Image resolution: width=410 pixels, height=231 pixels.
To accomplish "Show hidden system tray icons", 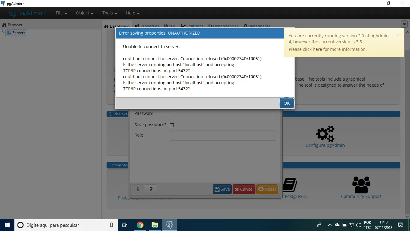I will [x=330, y=225].
